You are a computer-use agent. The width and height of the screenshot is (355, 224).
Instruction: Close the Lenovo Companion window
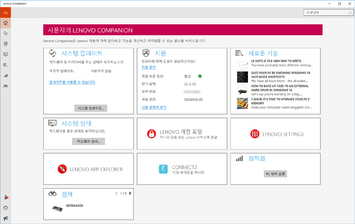[349, 4]
